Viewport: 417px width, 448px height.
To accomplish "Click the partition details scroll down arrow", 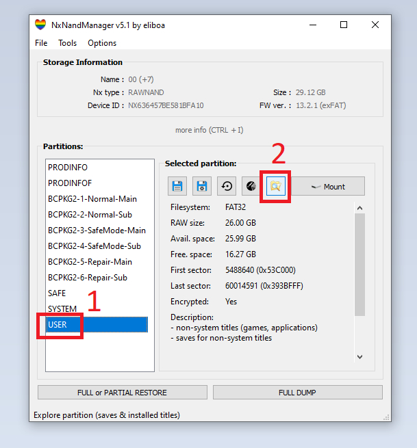I will click(359, 357).
